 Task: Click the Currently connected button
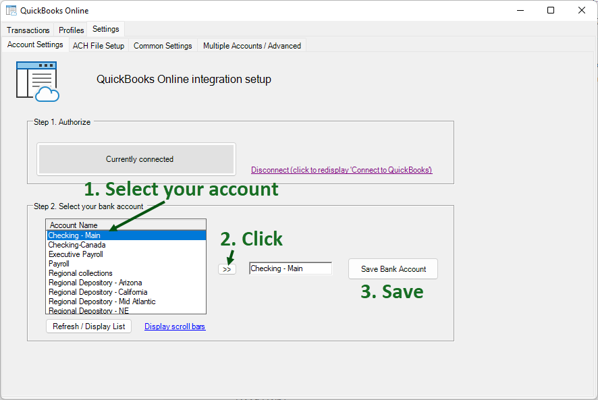pyautogui.click(x=136, y=159)
